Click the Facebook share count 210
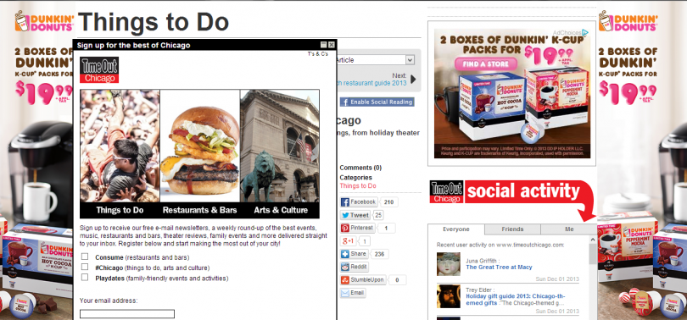This screenshot has height=320, width=687. [388, 202]
